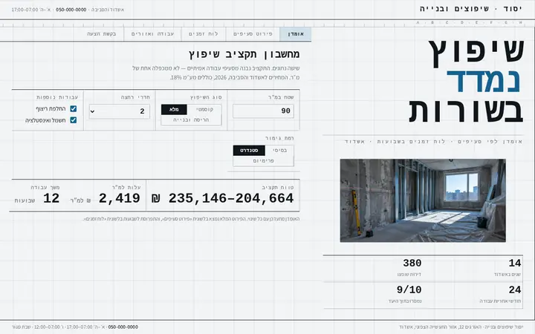Click the 24 months warranty stat

pos(515,290)
